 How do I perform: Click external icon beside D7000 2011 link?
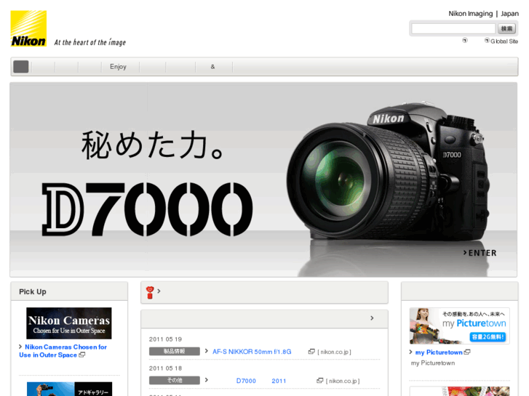tap(320, 381)
